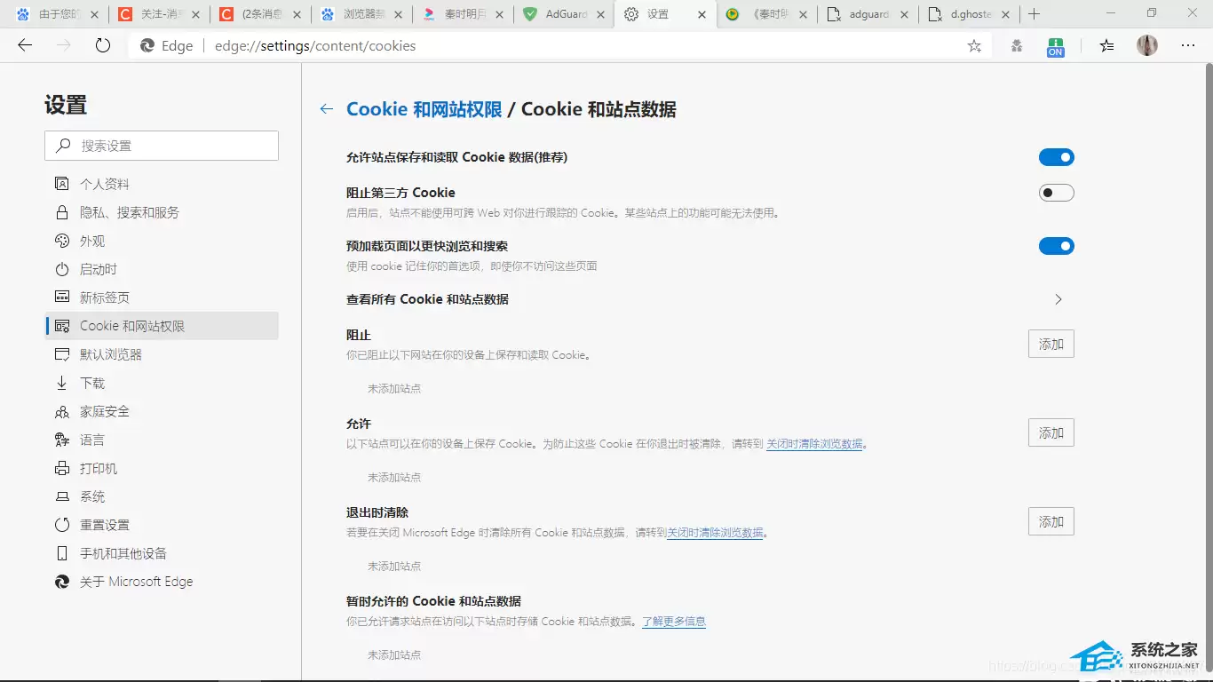This screenshot has width=1213, height=682.
Task: Open 个人资料 settings
Action: click(162, 184)
